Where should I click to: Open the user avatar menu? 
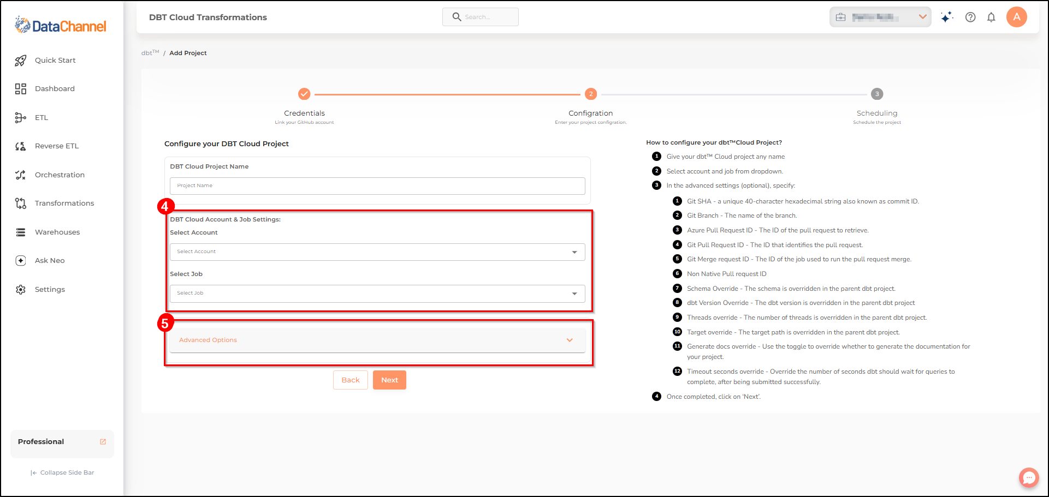[1017, 17]
